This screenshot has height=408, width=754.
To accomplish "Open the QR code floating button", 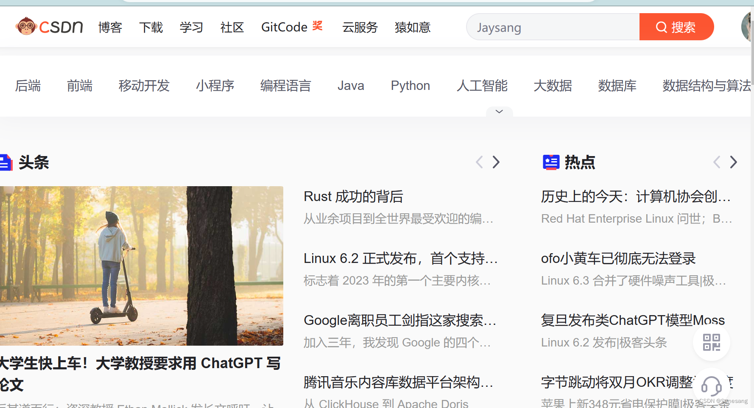I will click(x=711, y=342).
